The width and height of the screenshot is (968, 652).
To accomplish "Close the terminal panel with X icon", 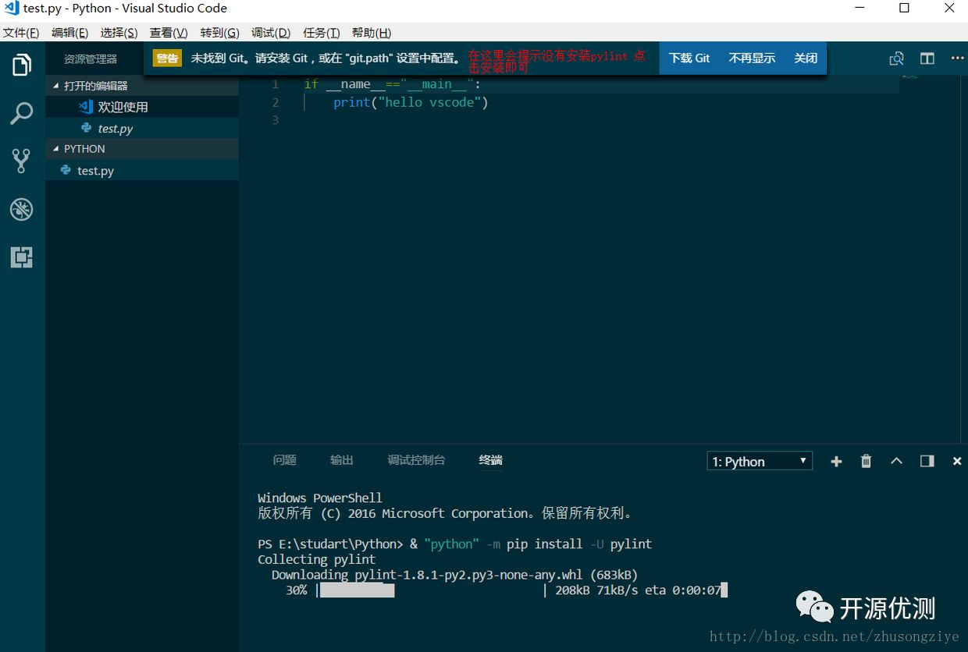I will [x=957, y=462].
